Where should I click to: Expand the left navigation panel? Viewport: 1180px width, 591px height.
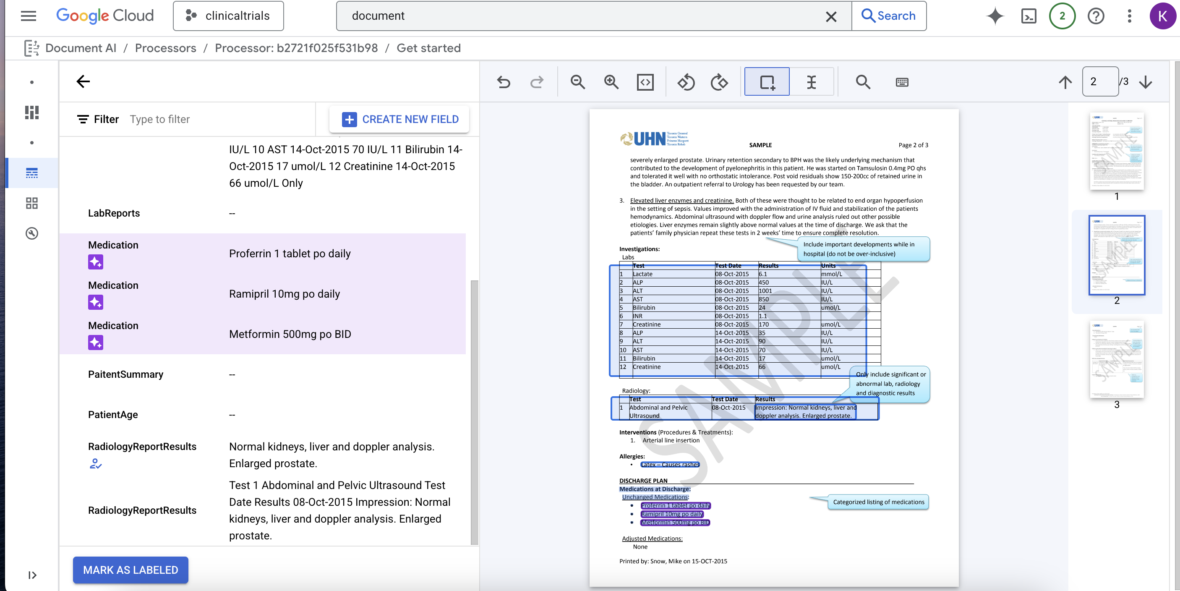coord(32,575)
